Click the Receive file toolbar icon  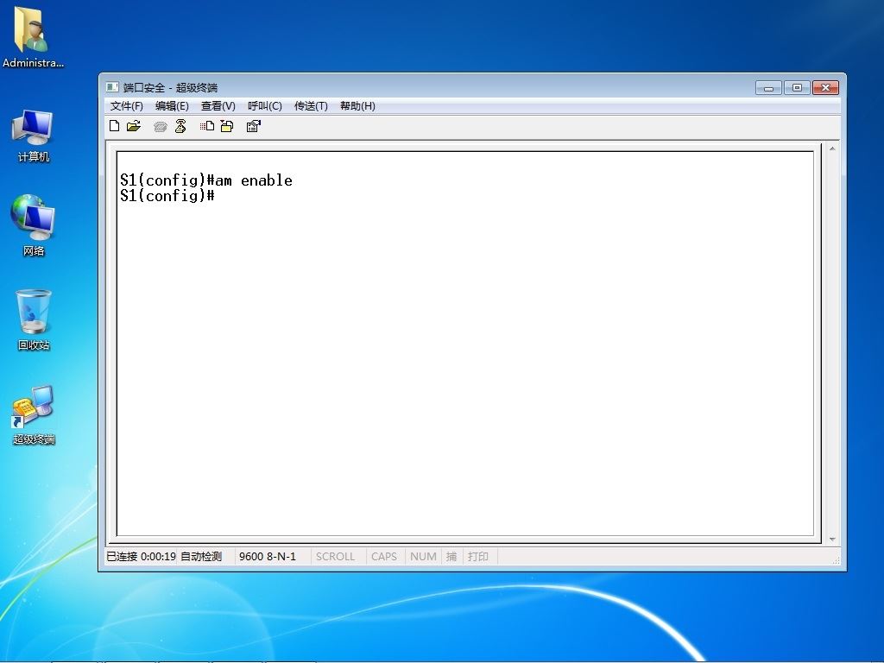[x=227, y=126]
